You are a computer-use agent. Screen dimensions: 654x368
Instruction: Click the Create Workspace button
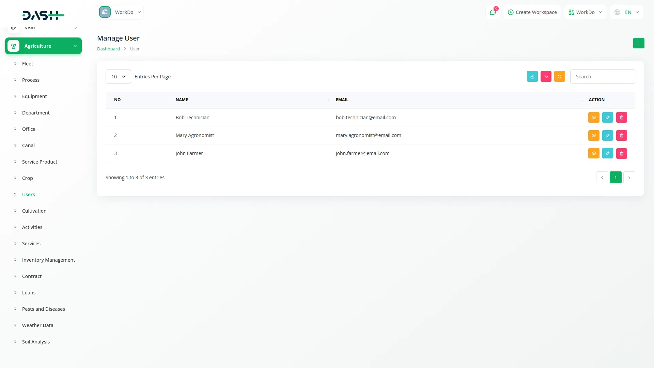532,12
